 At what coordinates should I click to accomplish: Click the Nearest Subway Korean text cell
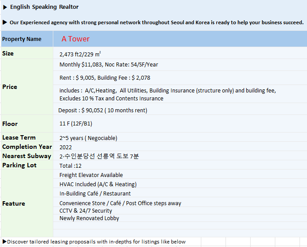pyautogui.click(x=180, y=155)
